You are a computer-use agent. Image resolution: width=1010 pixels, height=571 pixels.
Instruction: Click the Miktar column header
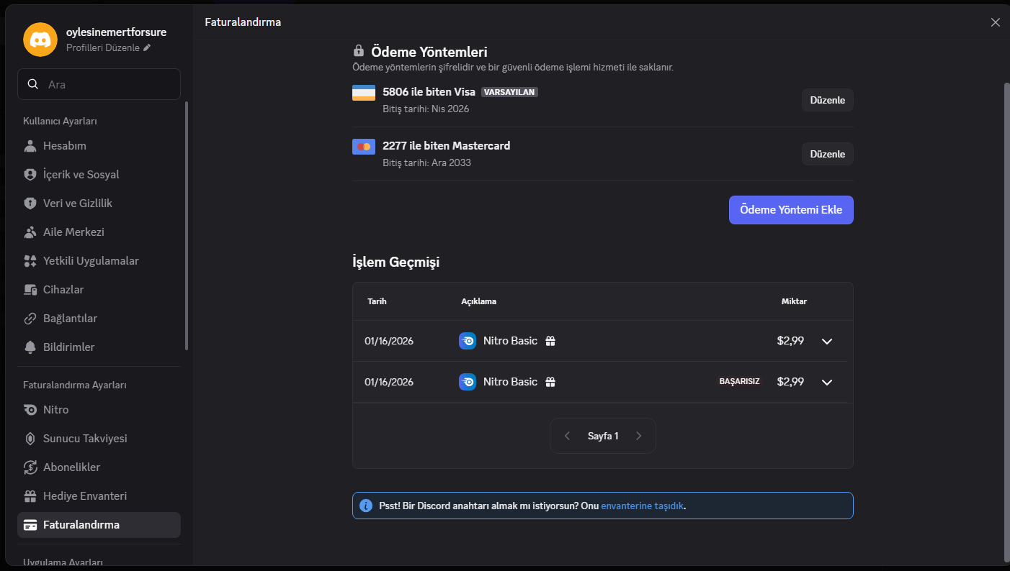tap(794, 301)
